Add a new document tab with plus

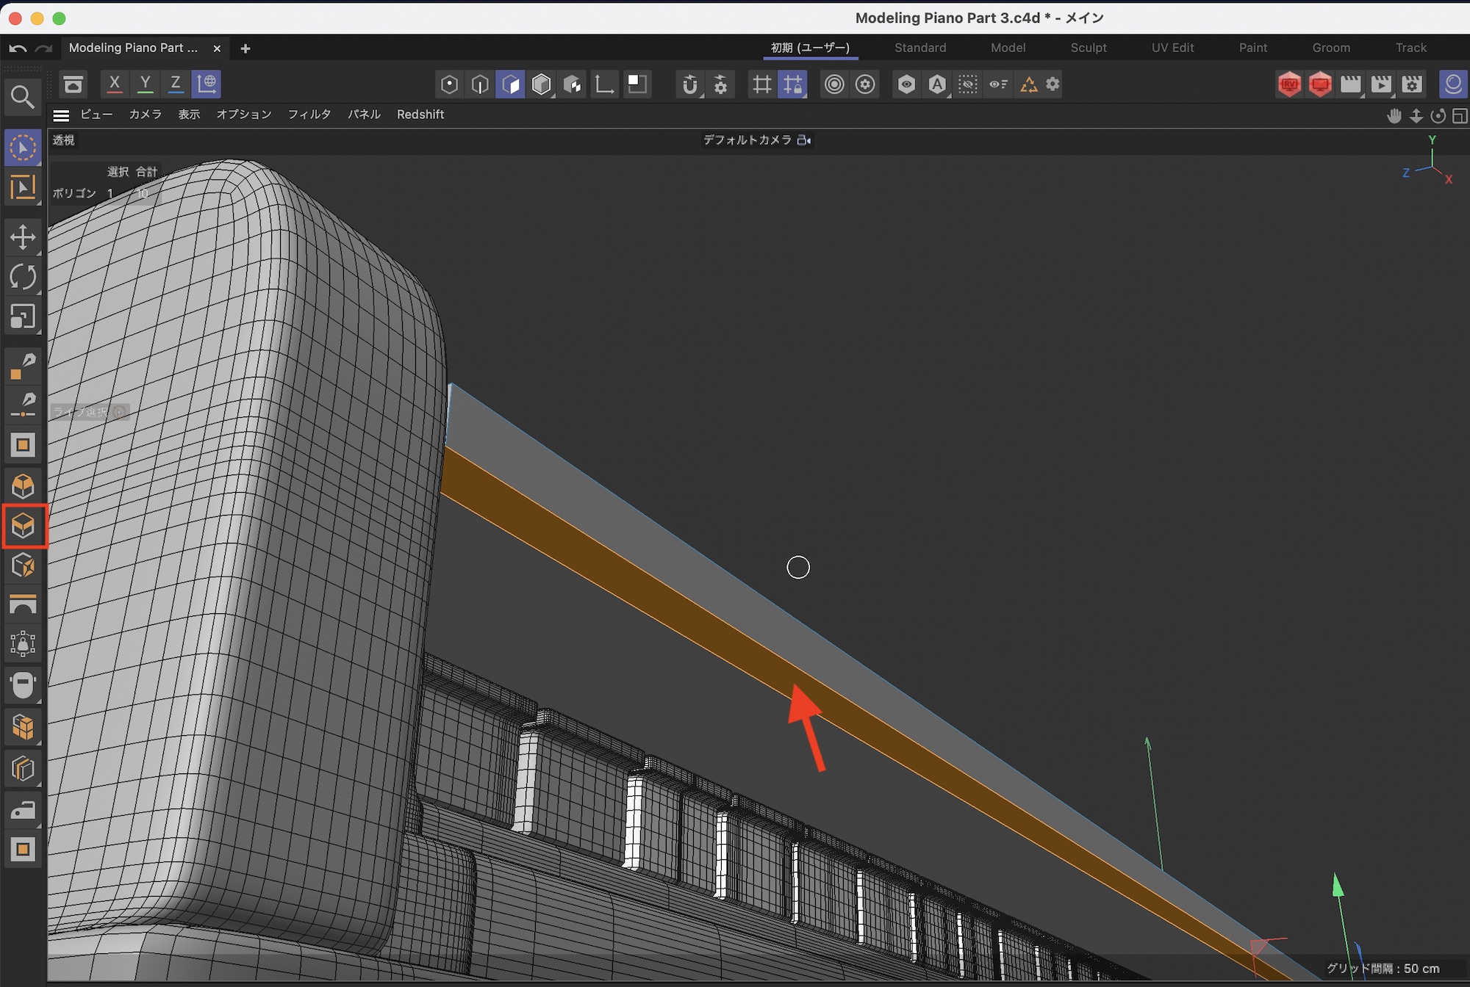[245, 48]
